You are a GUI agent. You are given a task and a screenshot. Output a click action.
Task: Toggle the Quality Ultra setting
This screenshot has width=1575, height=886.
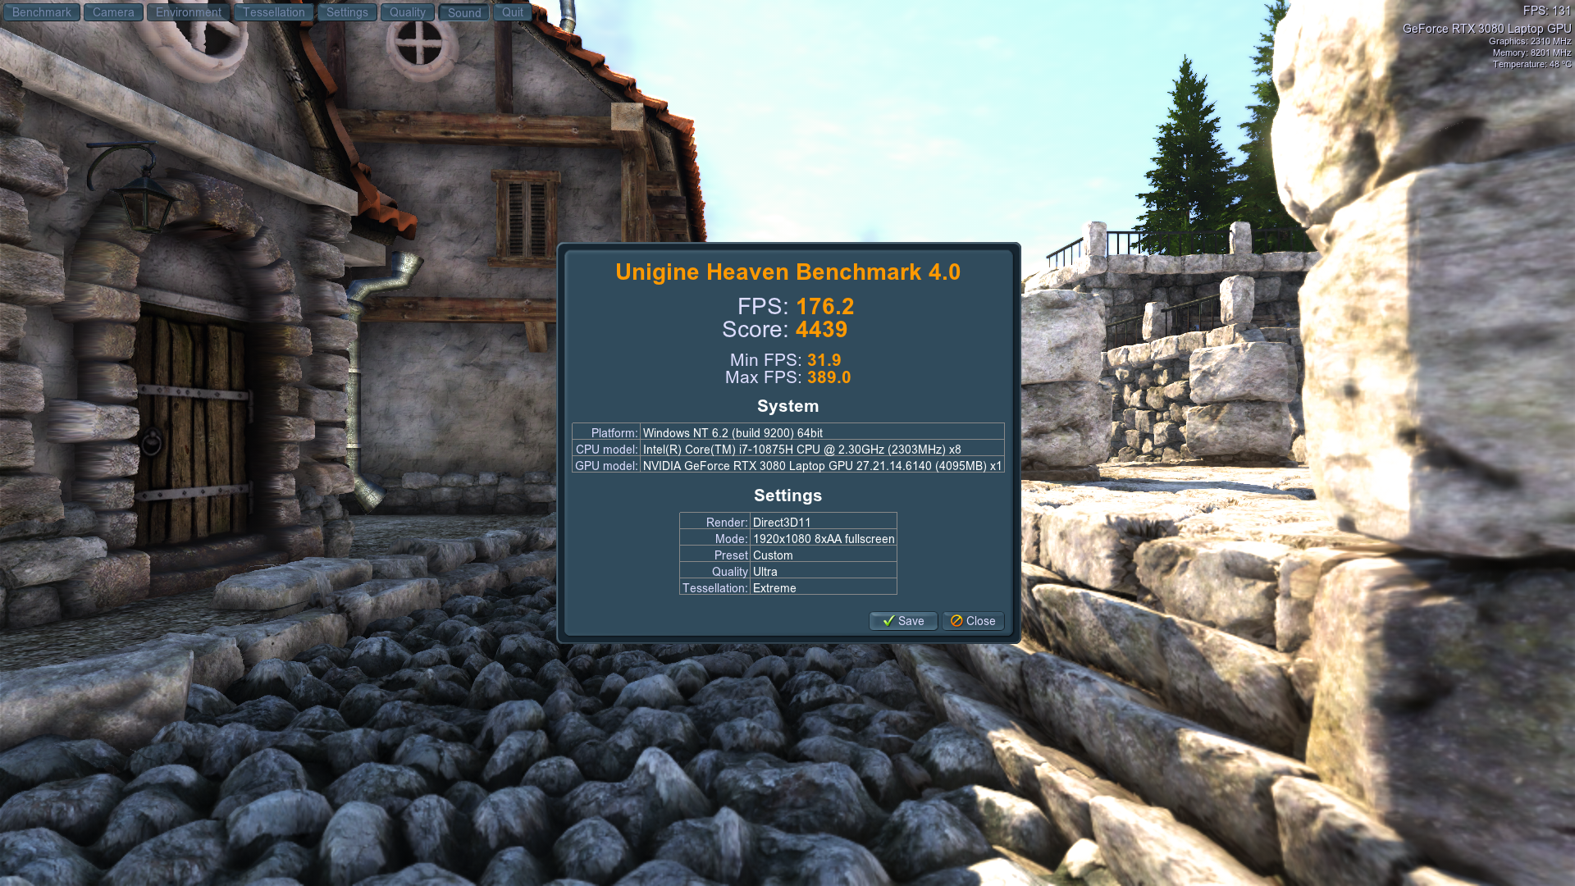click(822, 571)
